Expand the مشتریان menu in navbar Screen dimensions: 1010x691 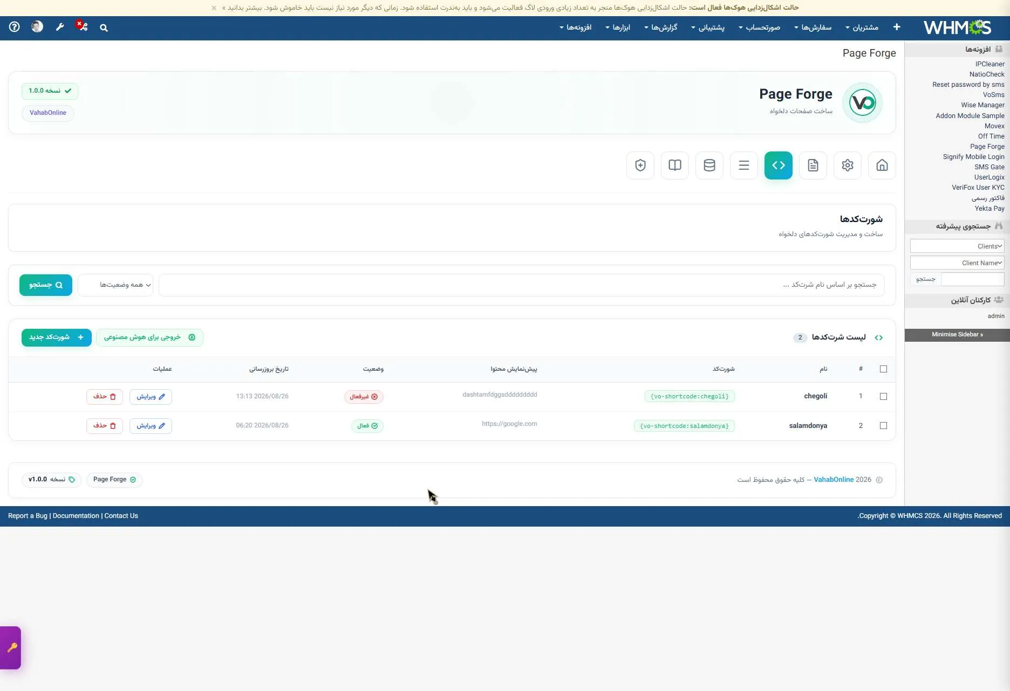click(x=862, y=27)
